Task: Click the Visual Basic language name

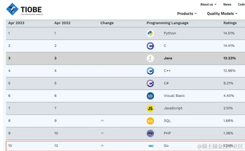Action: pos(174,96)
